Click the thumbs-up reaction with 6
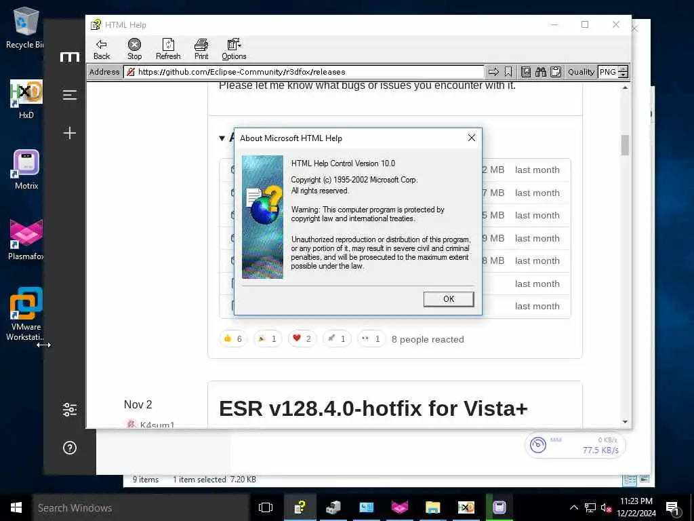The width and height of the screenshot is (694, 521). click(x=233, y=339)
